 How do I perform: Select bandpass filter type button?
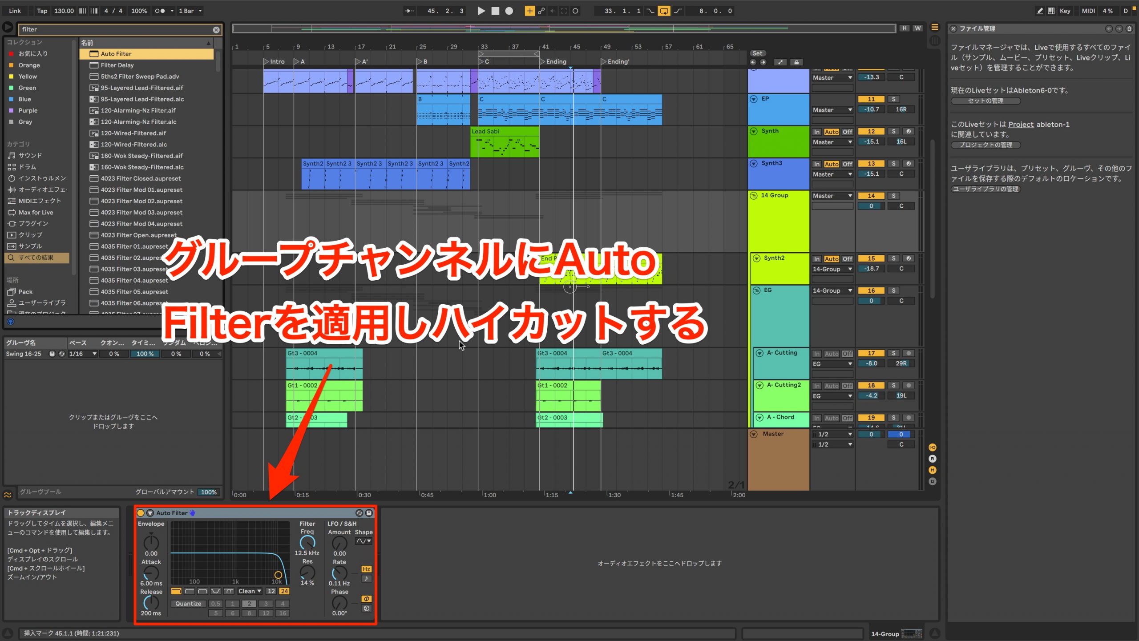click(202, 591)
